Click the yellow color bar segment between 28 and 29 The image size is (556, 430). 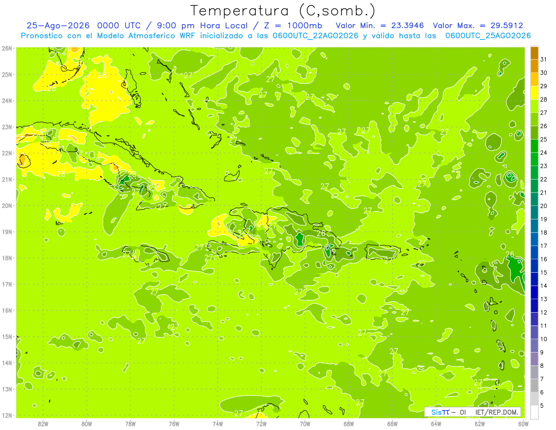coord(534,93)
